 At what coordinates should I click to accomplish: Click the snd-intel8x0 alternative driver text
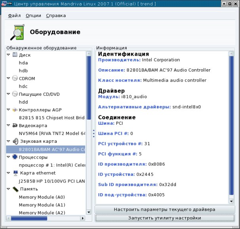[187, 107]
